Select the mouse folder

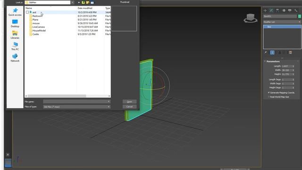click(x=36, y=23)
